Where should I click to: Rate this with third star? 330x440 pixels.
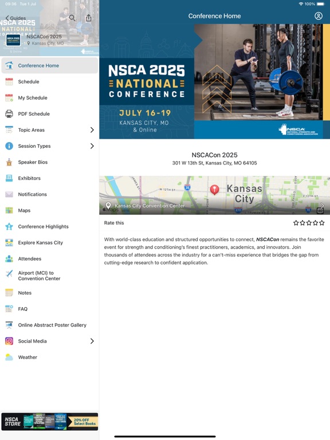click(x=309, y=223)
